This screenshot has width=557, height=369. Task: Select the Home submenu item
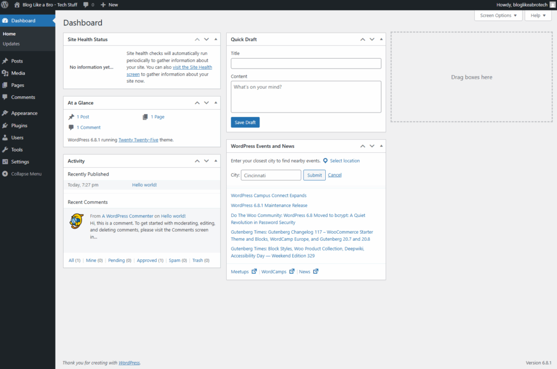(x=9, y=34)
